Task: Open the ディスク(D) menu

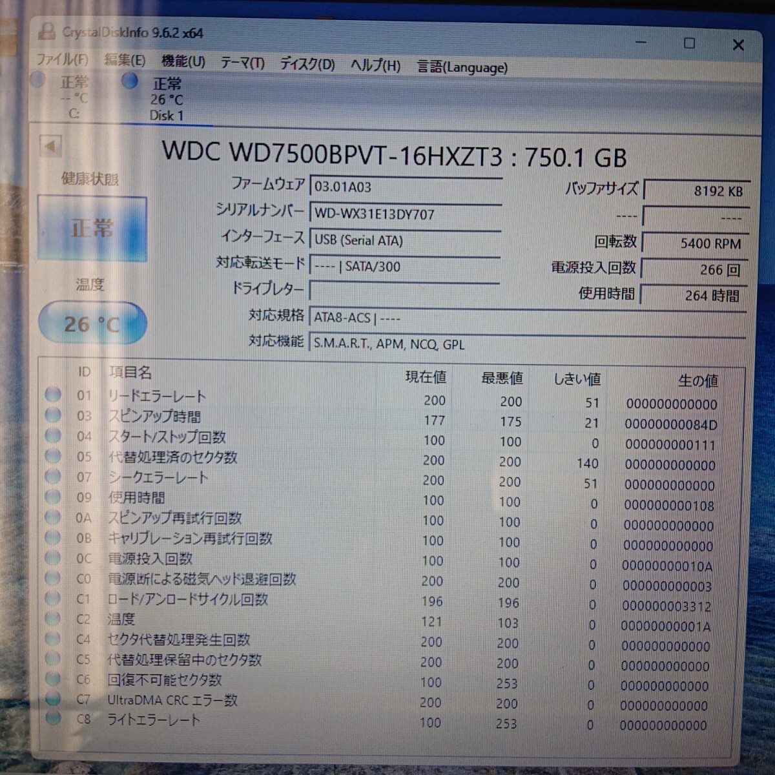Action: pos(305,65)
